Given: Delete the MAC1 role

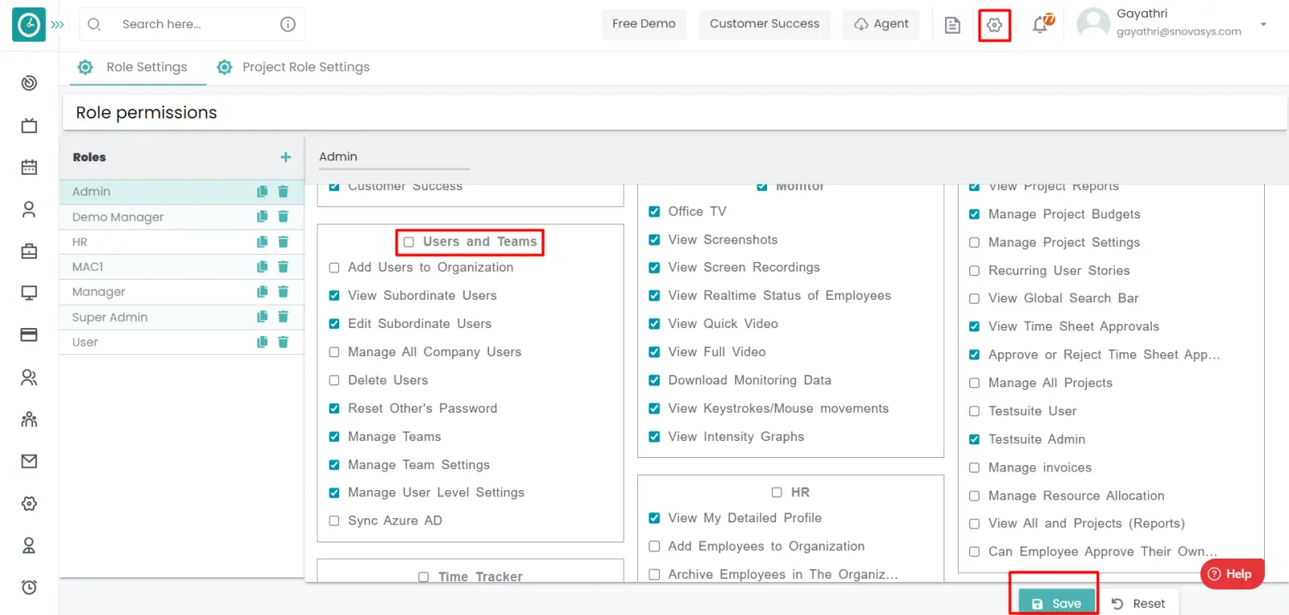Looking at the screenshot, I should [x=283, y=267].
